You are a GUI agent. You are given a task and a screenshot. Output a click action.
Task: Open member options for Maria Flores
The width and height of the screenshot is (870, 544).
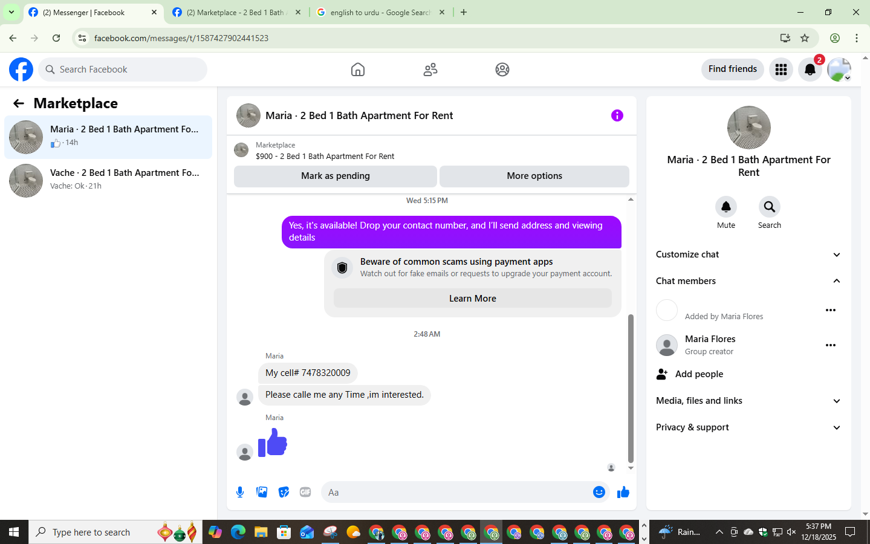(831, 345)
